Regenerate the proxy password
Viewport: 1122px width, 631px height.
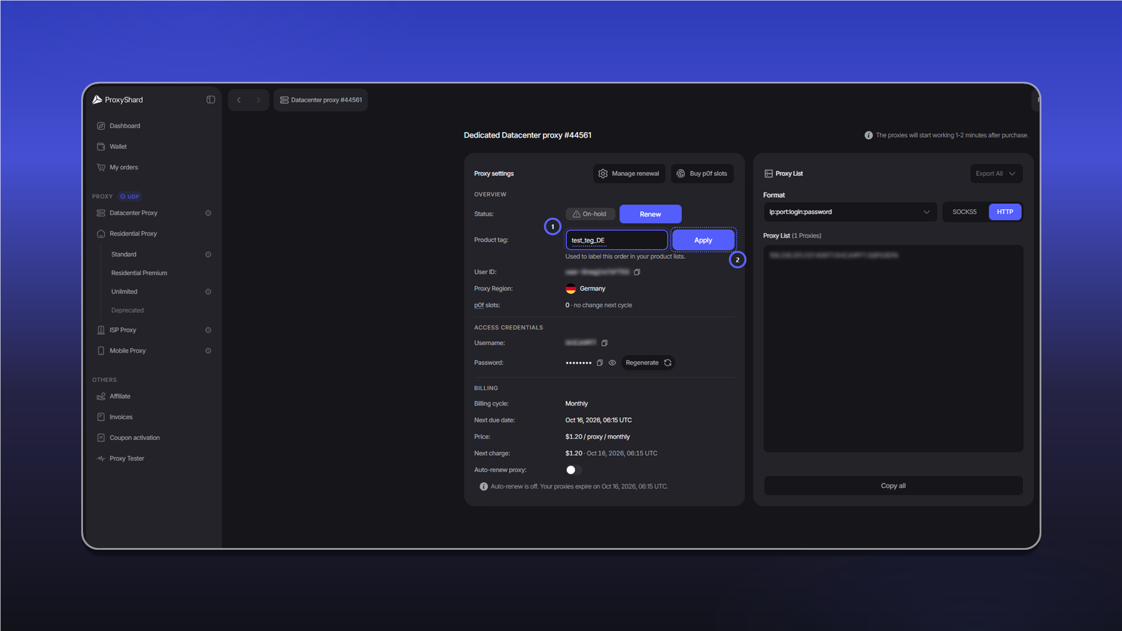point(648,363)
